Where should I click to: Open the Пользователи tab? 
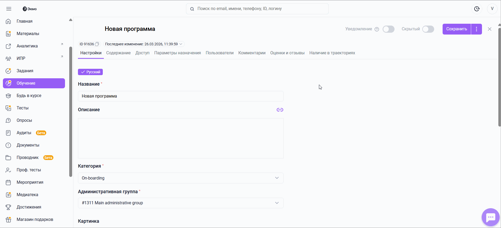pos(220,53)
